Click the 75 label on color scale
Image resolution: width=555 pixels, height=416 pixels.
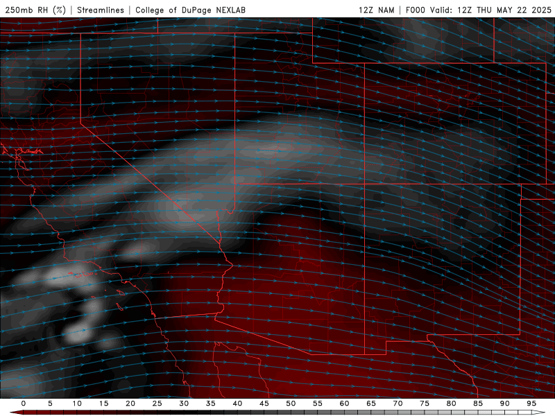(425, 404)
